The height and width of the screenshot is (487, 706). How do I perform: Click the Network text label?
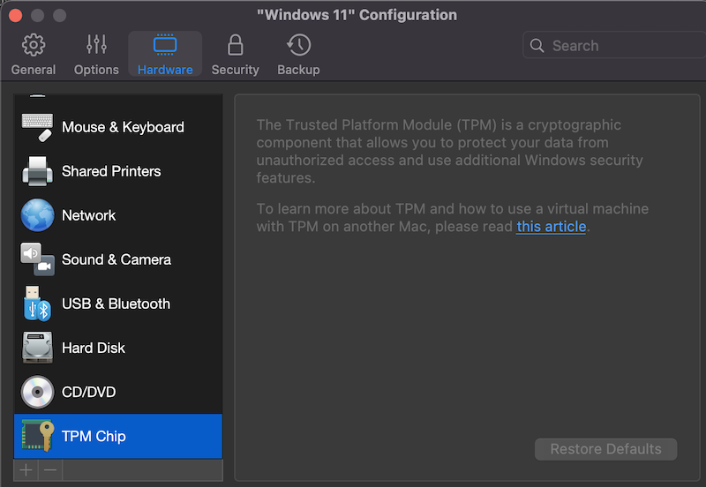[89, 215]
